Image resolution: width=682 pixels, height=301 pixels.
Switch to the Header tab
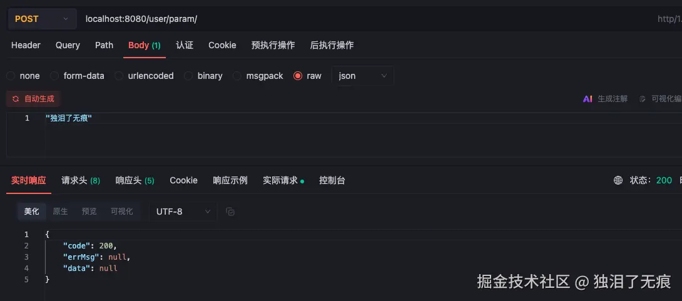[26, 45]
